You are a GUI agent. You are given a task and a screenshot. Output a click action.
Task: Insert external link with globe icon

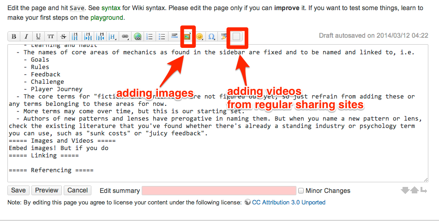[137, 36]
